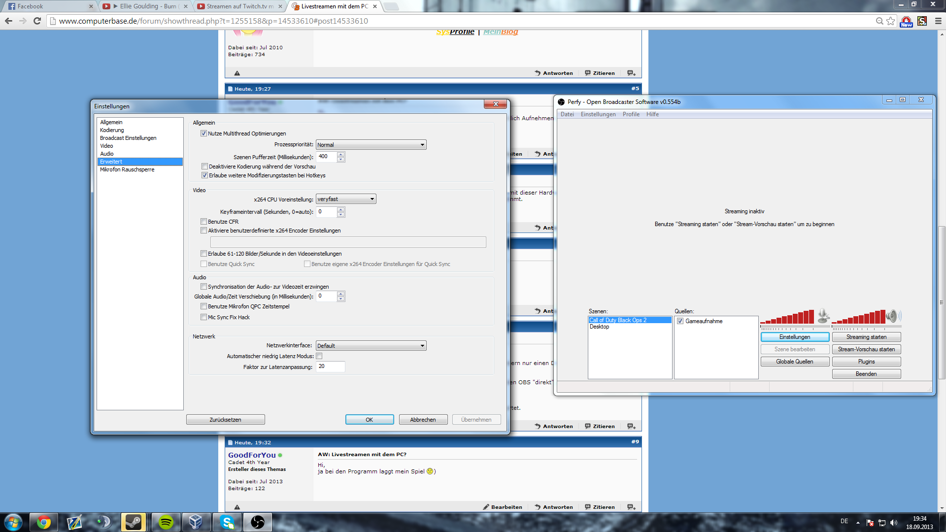Click the TeamSpeak taskbar icon
Image resolution: width=946 pixels, height=532 pixels.
click(x=104, y=522)
